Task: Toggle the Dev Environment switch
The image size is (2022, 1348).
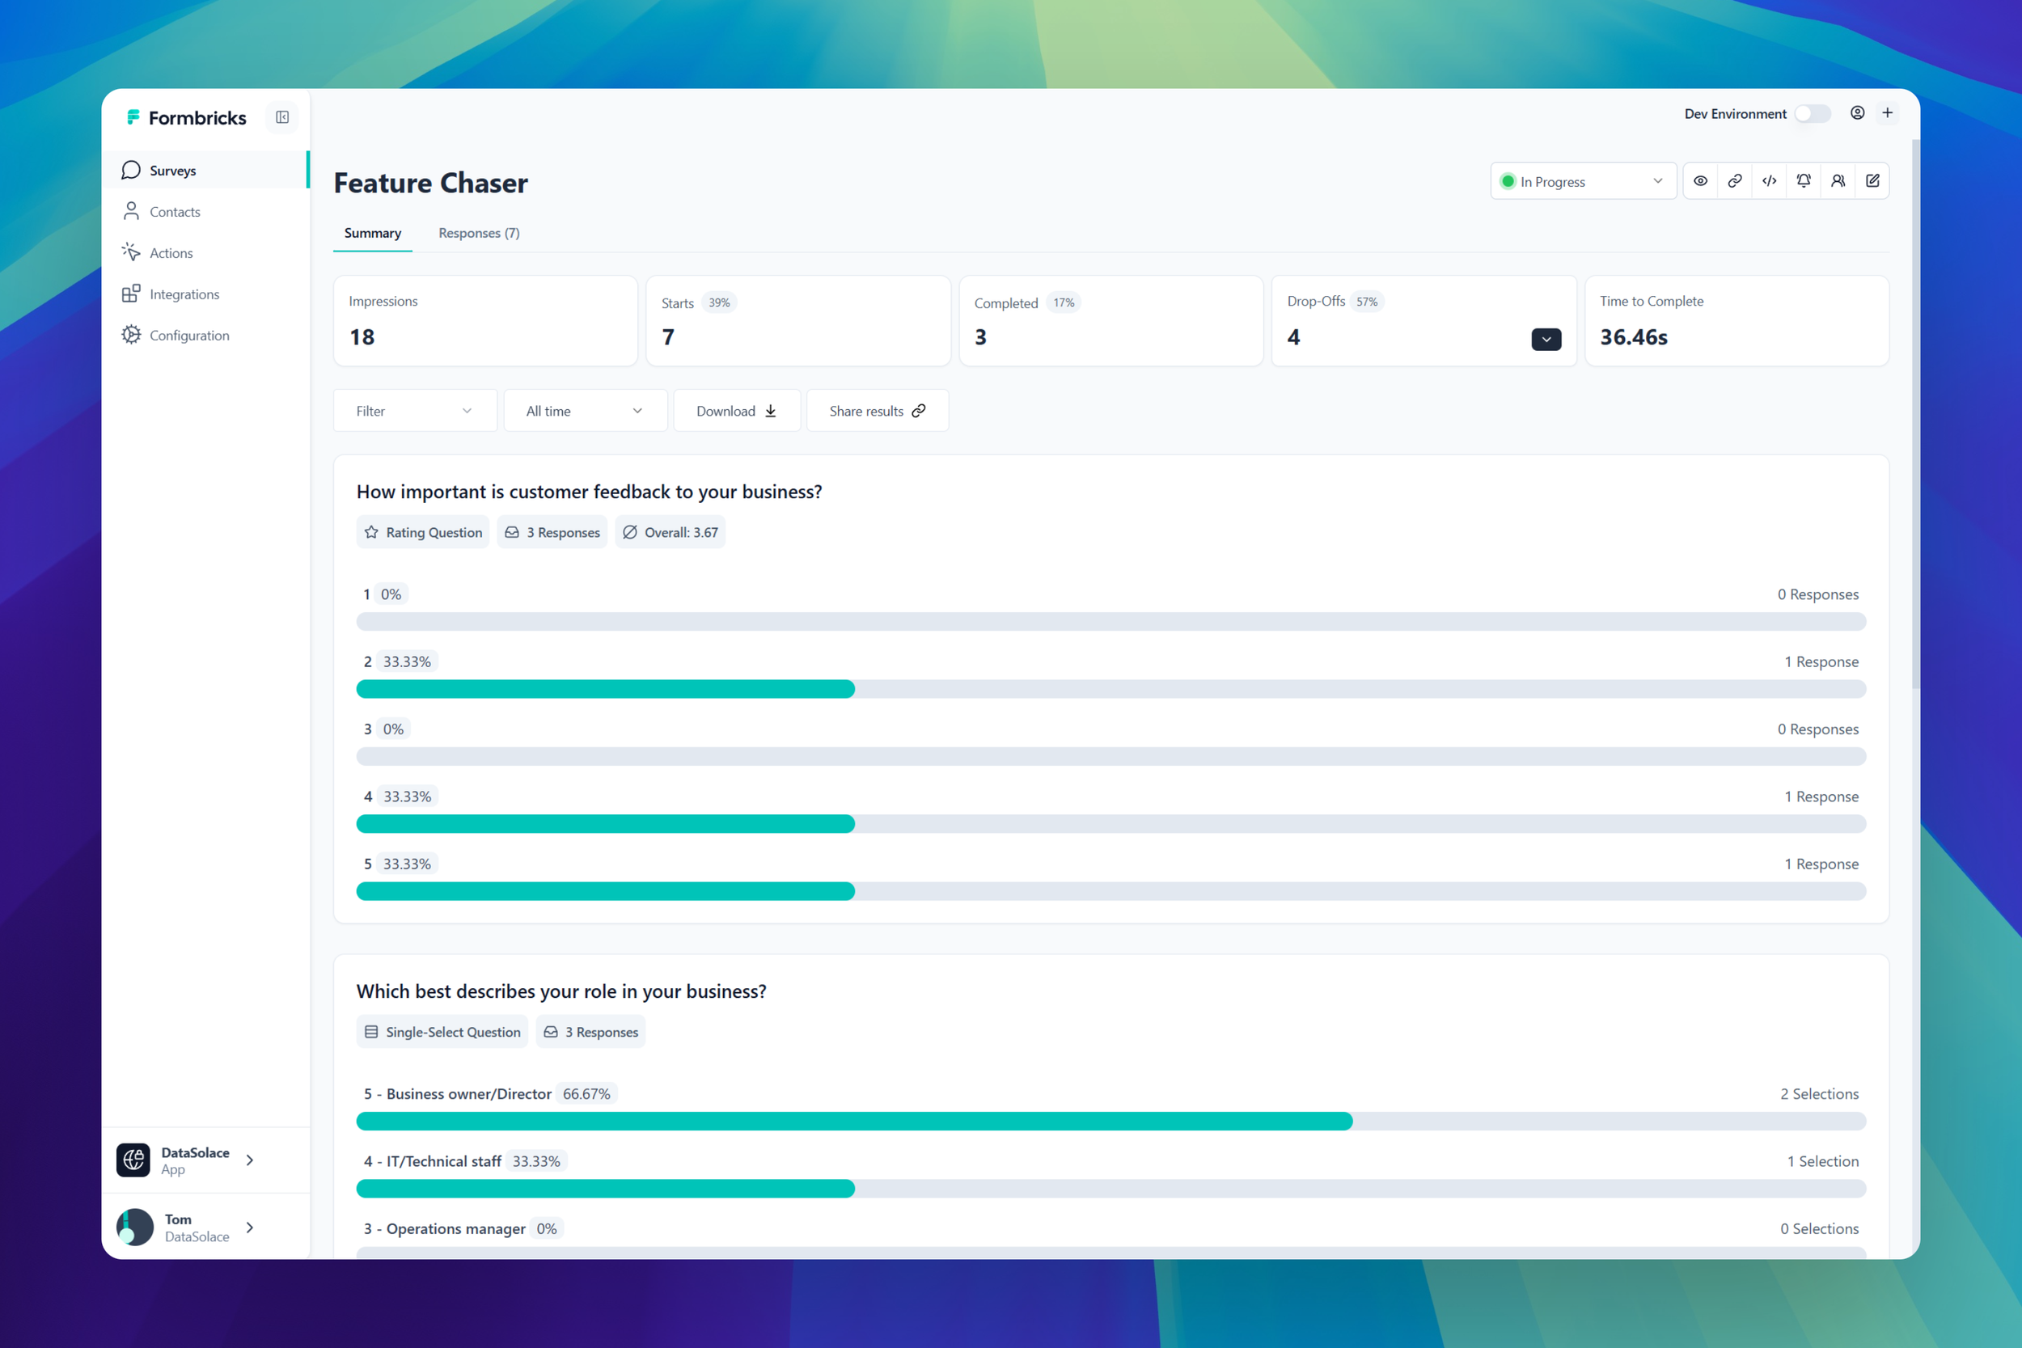Action: pos(1813,112)
